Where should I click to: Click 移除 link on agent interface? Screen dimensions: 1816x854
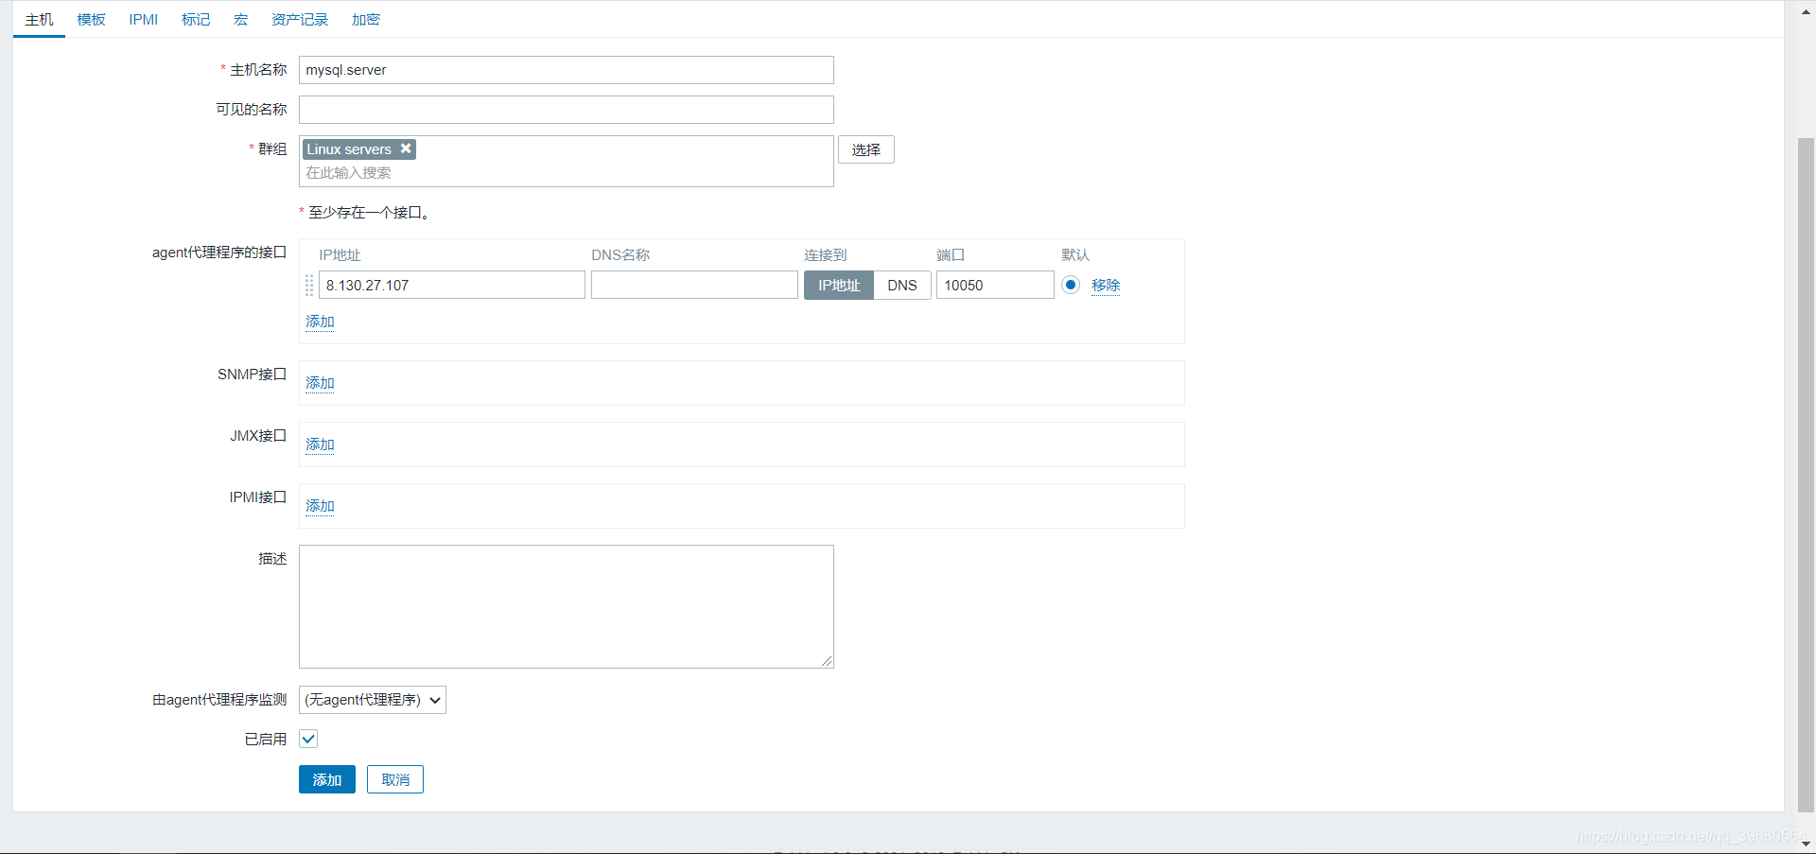pyautogui.click(x=1106, y=285)
